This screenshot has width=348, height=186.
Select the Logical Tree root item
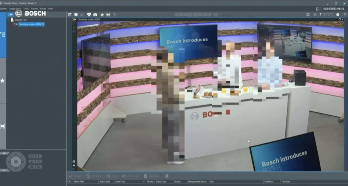click(x=21, y=20)
